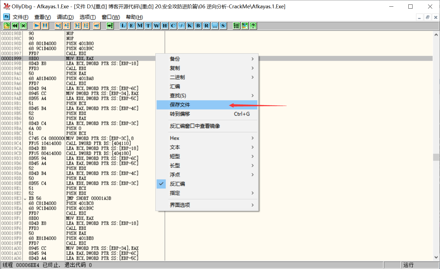The width and height of the screenshot is (440, 269).
Task: Expand the 界面选项 submenu
Action: [x=207, y=205]
